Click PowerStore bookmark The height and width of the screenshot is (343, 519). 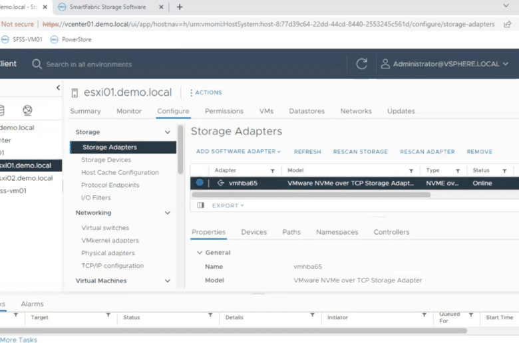point(71,39)
